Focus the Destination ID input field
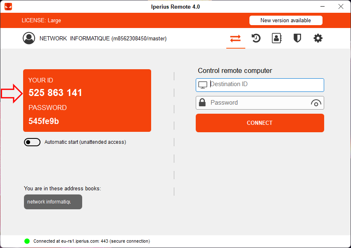The width and height of the screenshot is (351, 248). [x=260, y=85]
